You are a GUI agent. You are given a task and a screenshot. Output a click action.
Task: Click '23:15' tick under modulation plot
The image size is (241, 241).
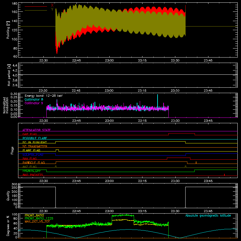(x=142, y=121)
